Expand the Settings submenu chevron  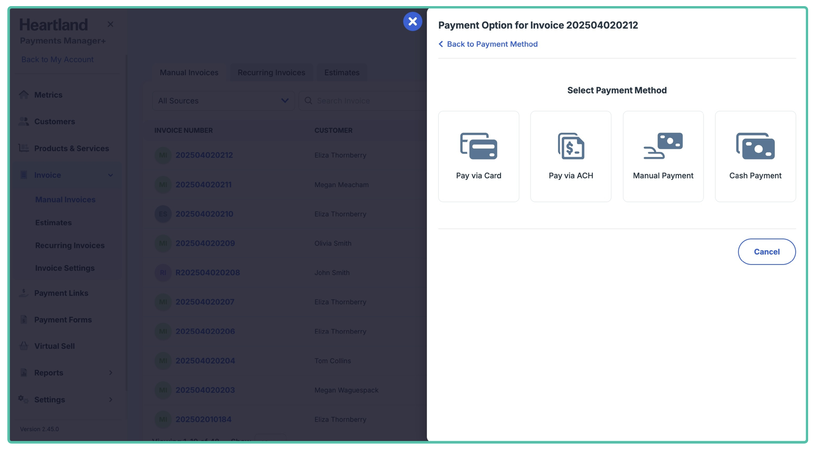coord(111,400)
